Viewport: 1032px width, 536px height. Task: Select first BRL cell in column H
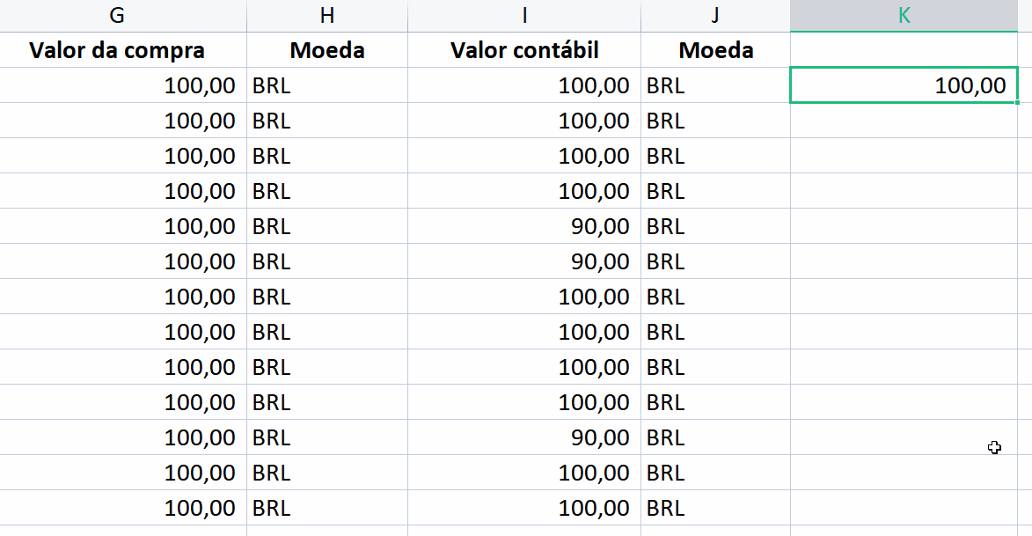click(327, 85)
